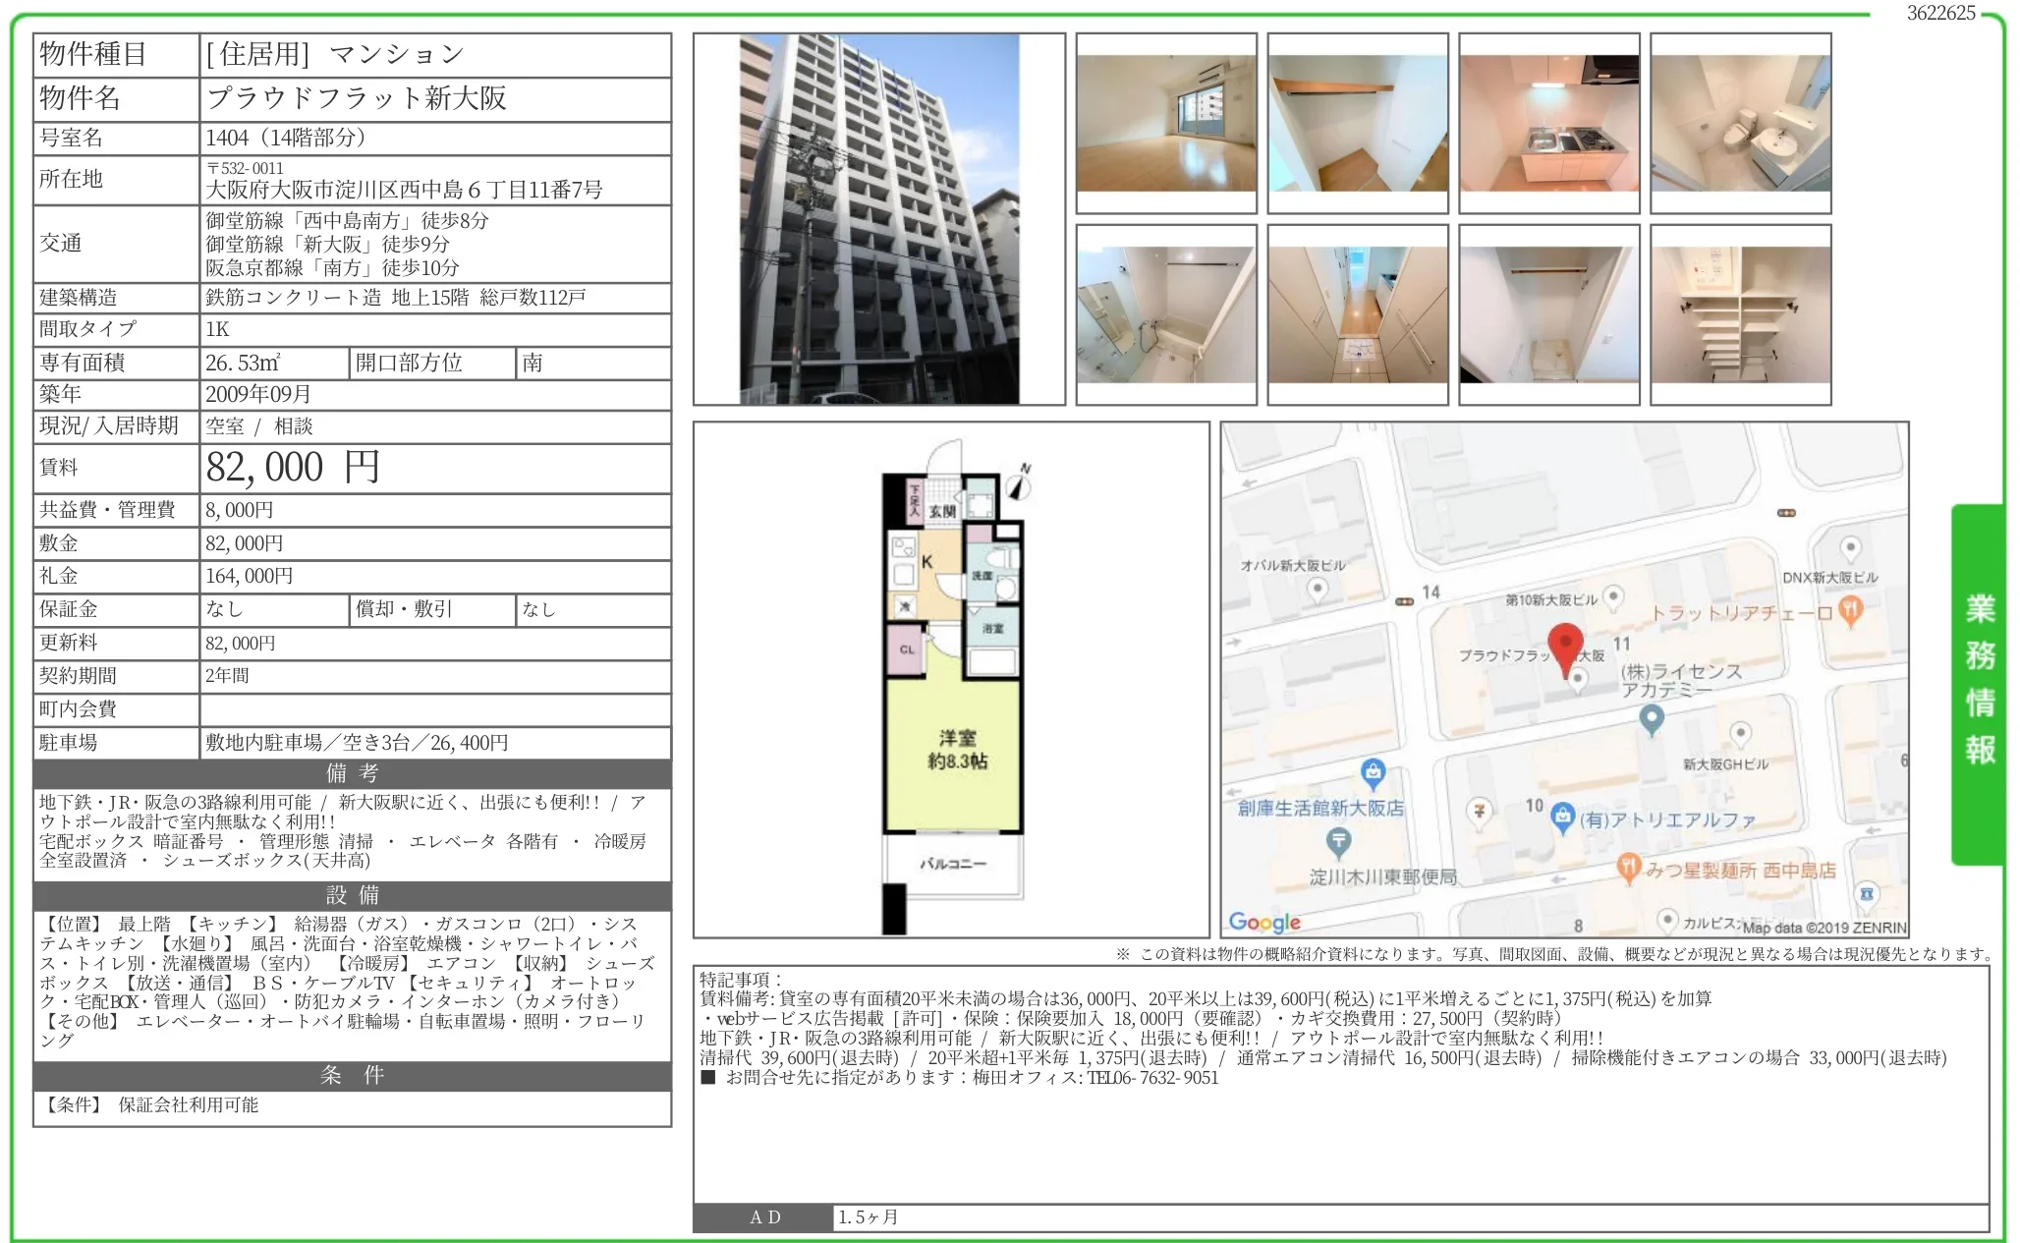Select the DNX新大阪ビル map marker

1848,545
